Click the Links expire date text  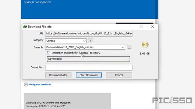[45, 106]
